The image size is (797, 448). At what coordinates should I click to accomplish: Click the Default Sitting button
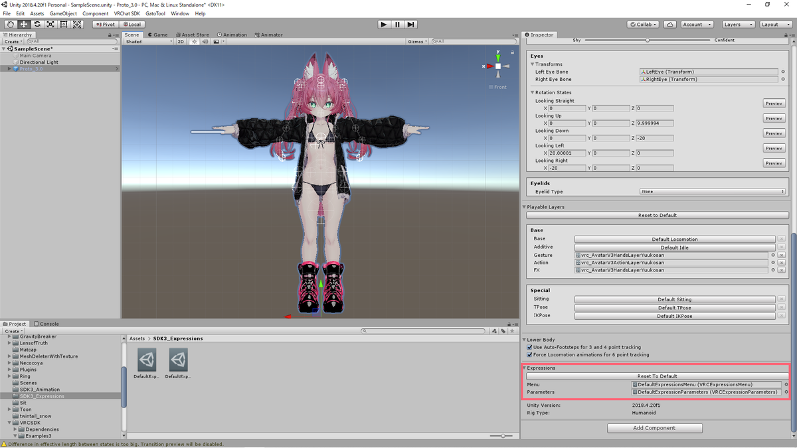(x=675, y=299)
